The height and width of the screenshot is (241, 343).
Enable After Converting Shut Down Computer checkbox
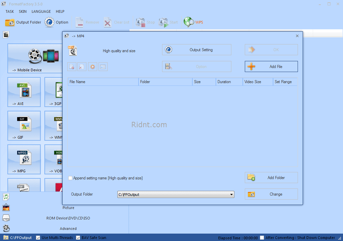click(x=262, y=238)
